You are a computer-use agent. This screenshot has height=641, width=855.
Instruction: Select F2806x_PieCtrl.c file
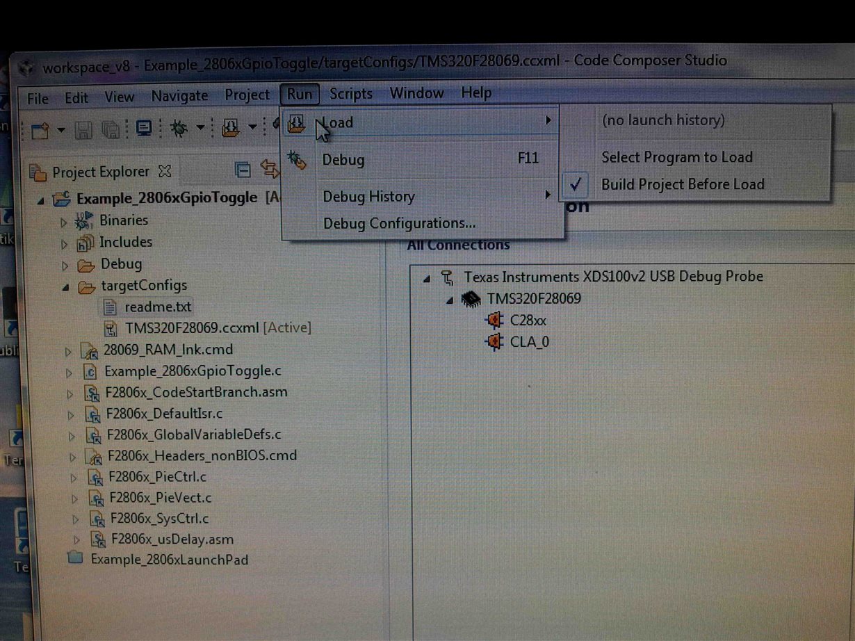pyautogui.click(x=157, y=477)
